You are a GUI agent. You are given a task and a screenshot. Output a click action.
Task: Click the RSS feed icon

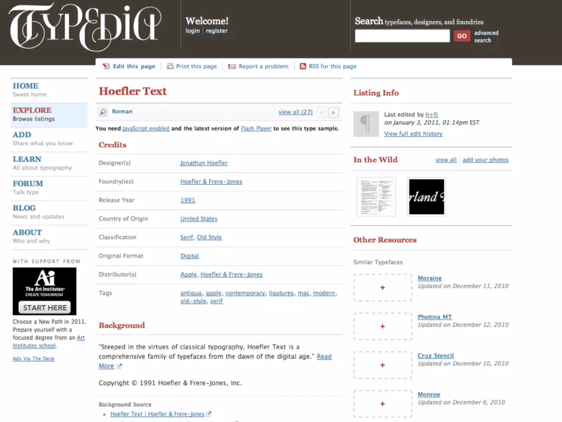tap(303, 66)
